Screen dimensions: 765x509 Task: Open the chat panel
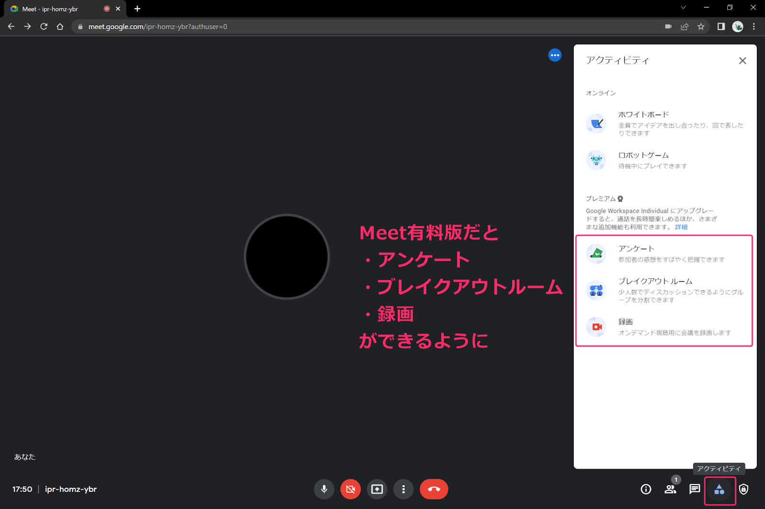click(695, 489)
